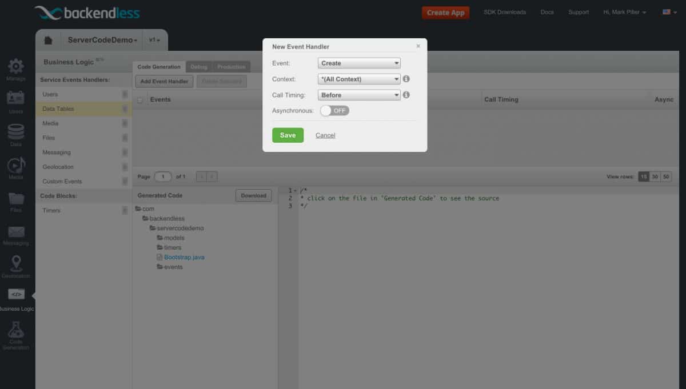
Task: Open the Files folder icon in sidebar
Action: [16, 198]
